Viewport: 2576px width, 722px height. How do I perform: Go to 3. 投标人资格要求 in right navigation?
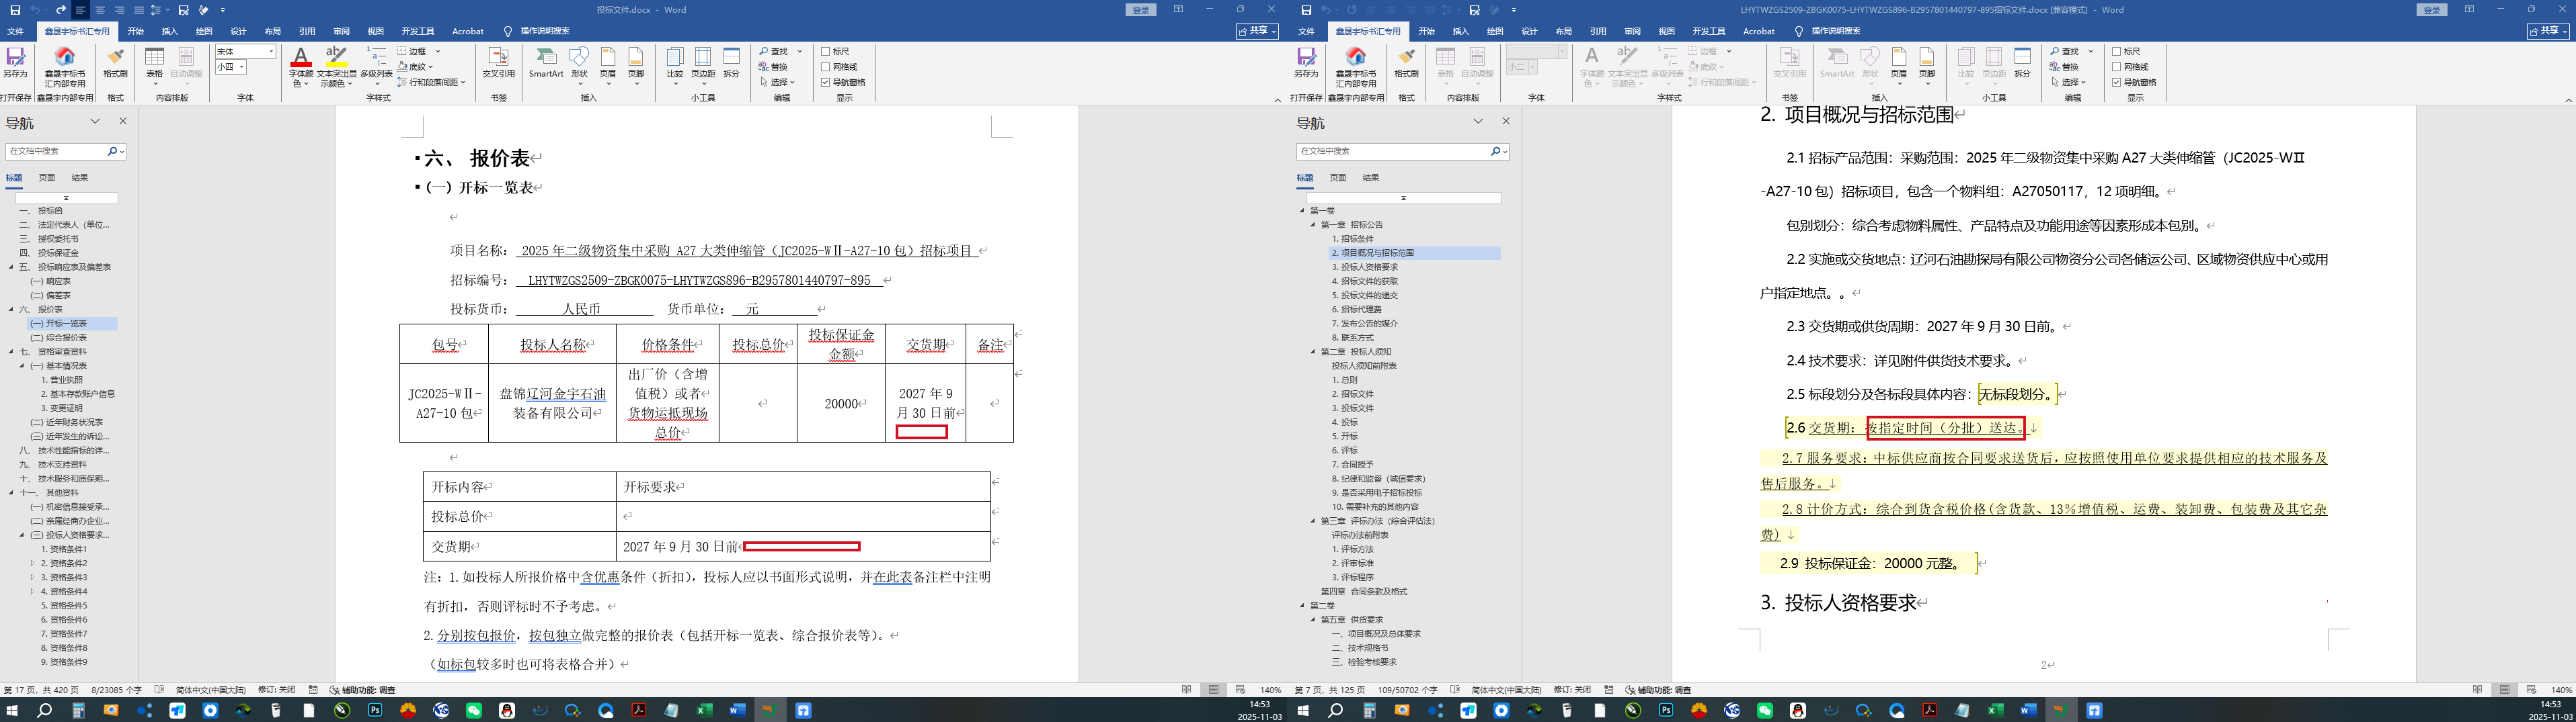[1365, 267]
